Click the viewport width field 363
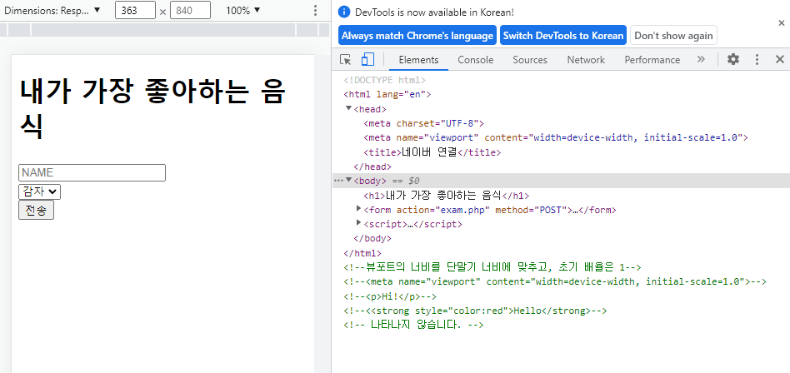 coord(135,10)
